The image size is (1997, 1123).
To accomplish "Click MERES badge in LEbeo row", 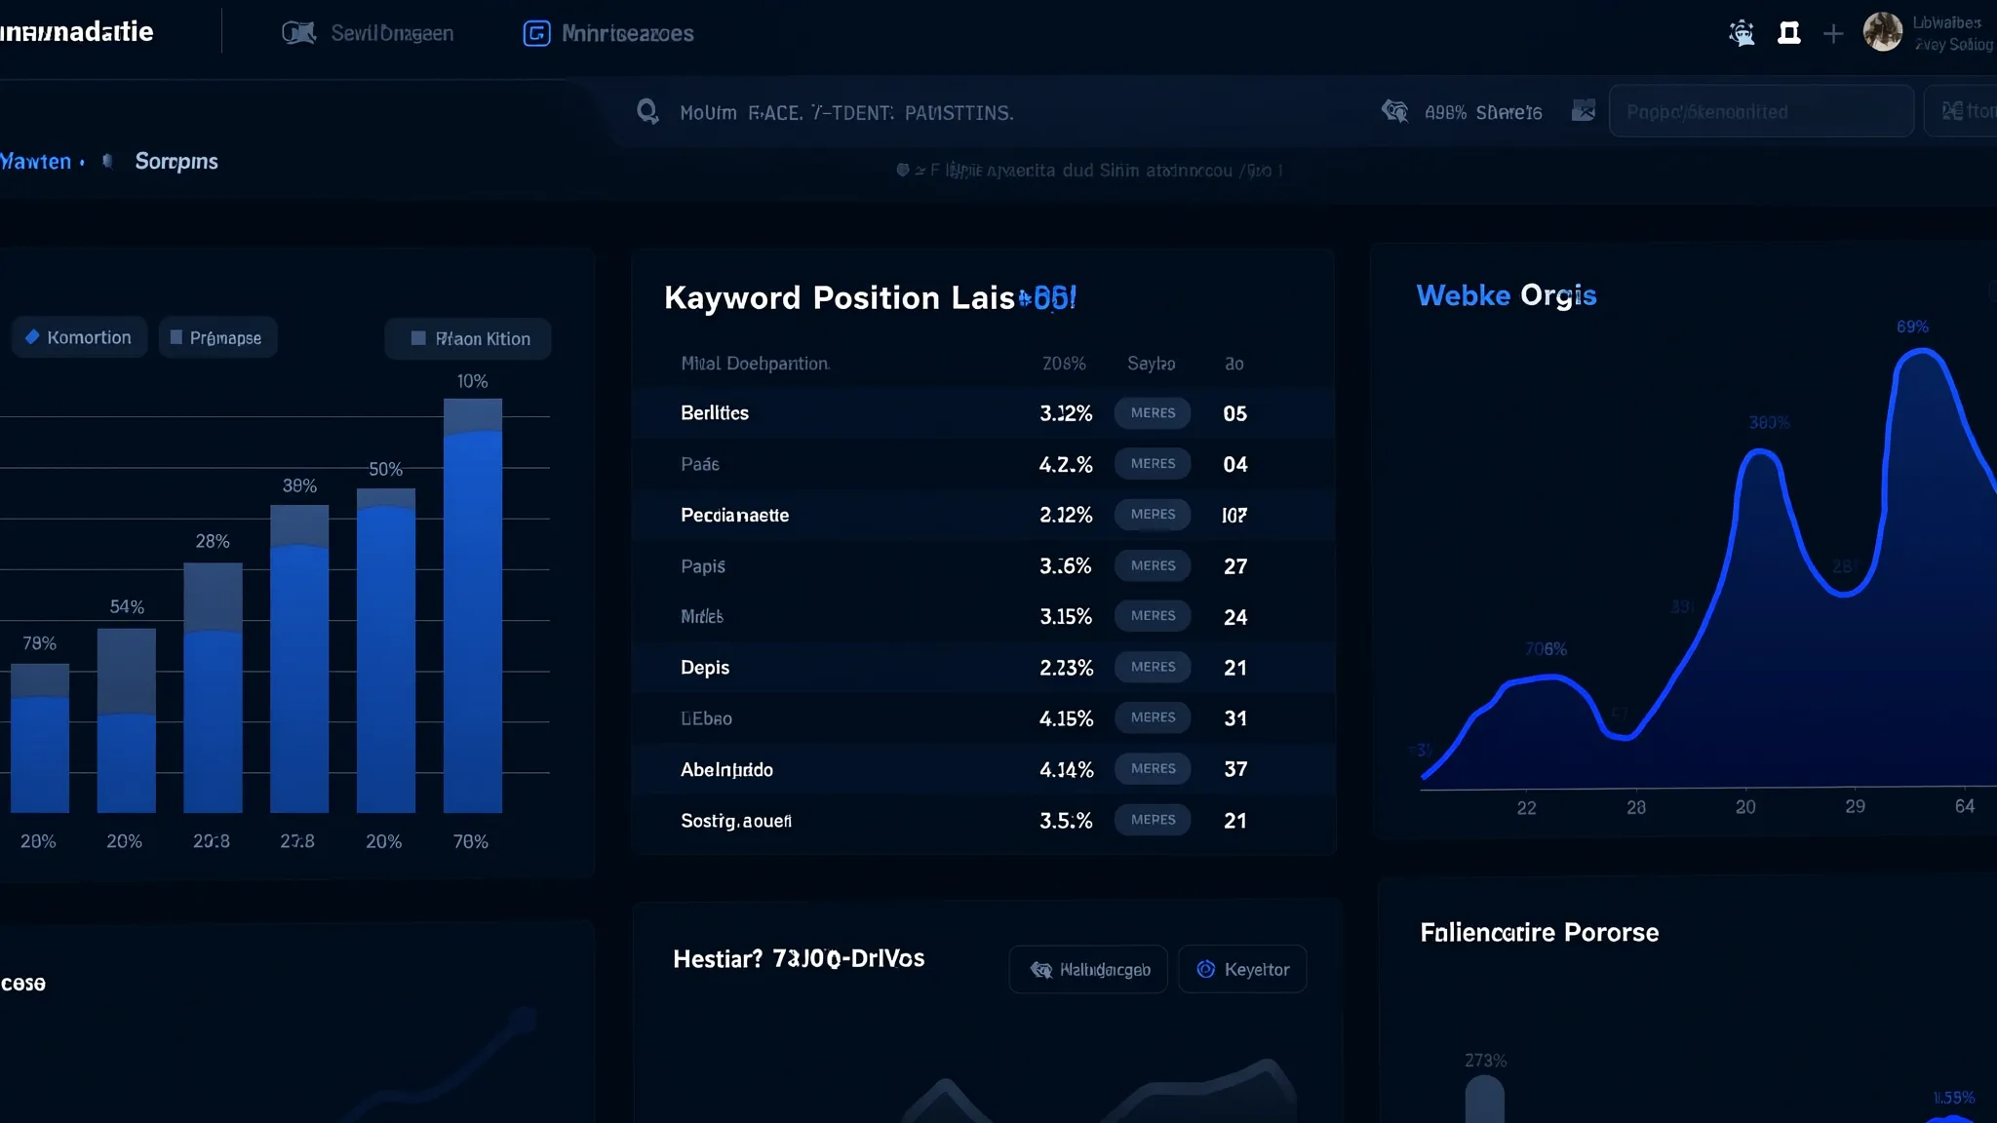I will coord(1153,717).
